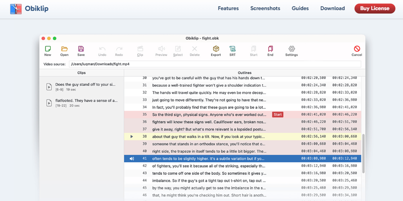Select outline row 30 "you've got to be careful"
Screen dimensions: 403x201
click(x=243, y=78)
